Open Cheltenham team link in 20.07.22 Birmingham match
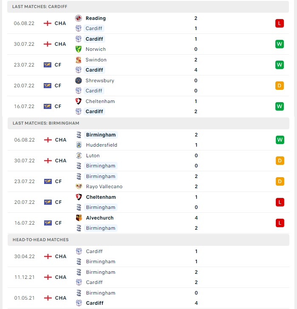This screenshot has width=297, height=309. click(x=101, y=197)
